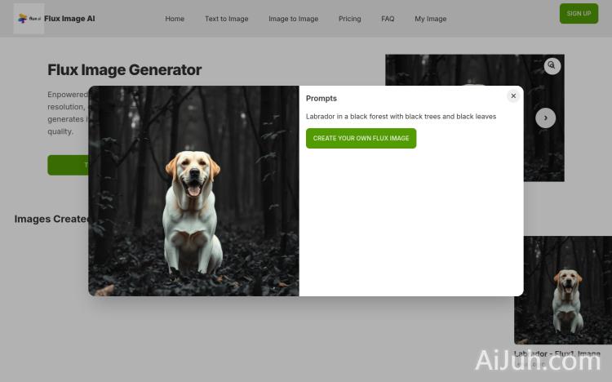
Task: Advance the carousel with the right chevron
Action: click(x=546, y=118)
